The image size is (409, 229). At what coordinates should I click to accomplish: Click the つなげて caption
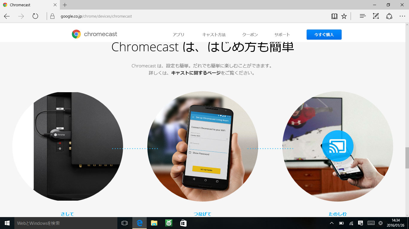point(202,214)
